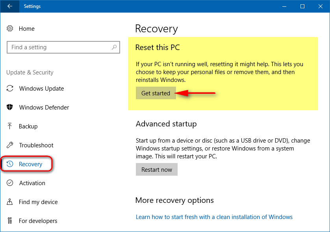Click the Backup upload arrow icon
This screenshot has width=330, height=232.
10,126
